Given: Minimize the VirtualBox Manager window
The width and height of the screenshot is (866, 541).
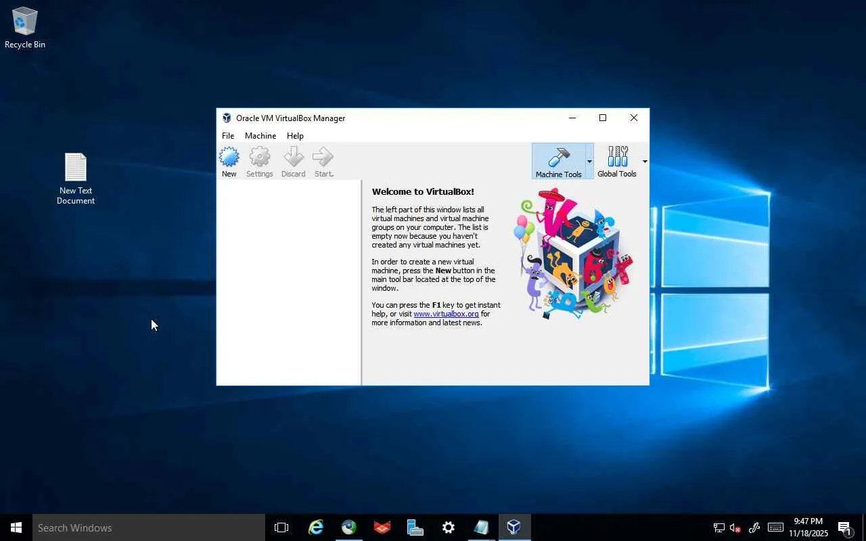Looking at the screenshot, I should tap(572, 118).
